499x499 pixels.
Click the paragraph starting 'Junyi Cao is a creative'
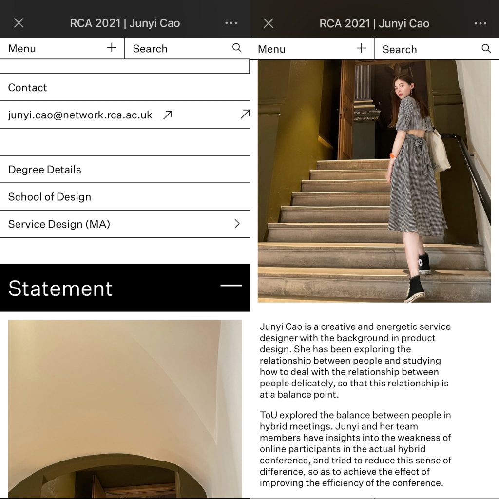355,361
